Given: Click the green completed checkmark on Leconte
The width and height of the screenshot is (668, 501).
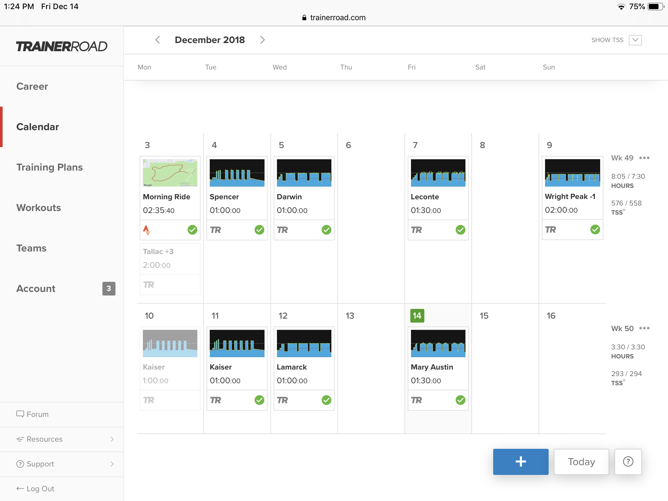Looking at the screenshot, I should [460, 230].
